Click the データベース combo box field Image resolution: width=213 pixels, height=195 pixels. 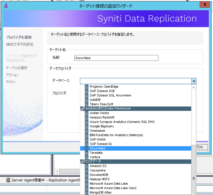click(136, 81)
